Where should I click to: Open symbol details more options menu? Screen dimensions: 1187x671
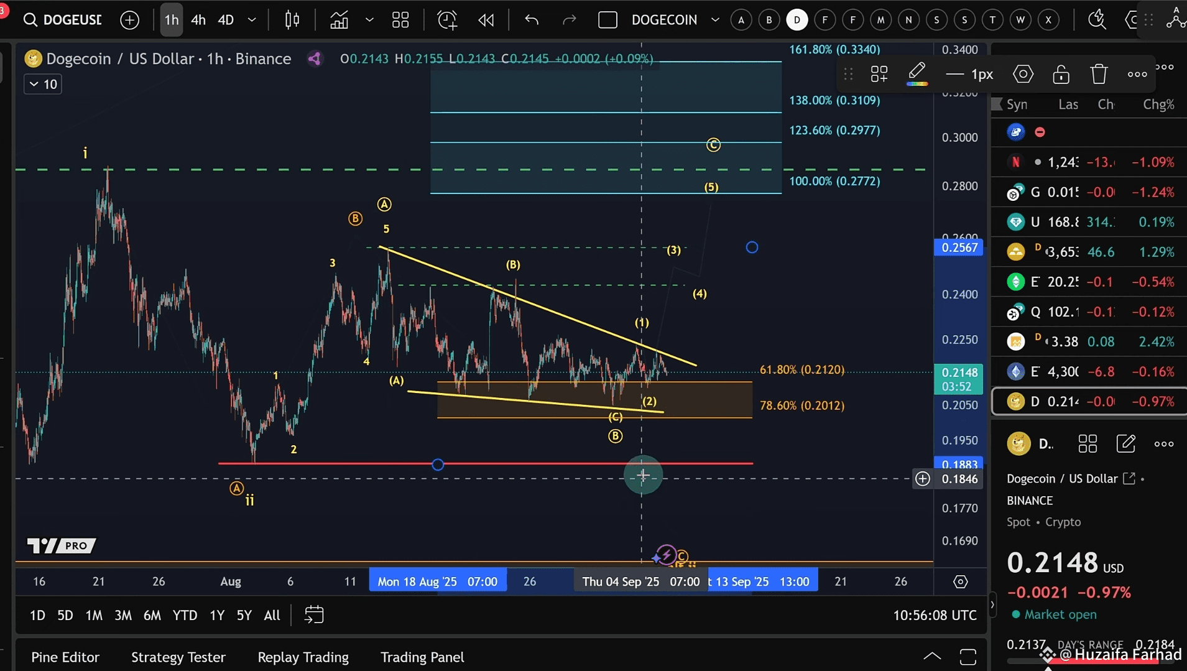click(x=1164, y=443)
